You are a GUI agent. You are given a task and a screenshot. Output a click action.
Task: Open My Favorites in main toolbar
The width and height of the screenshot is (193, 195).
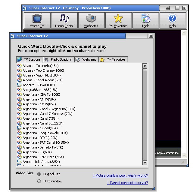pos(118,20)
